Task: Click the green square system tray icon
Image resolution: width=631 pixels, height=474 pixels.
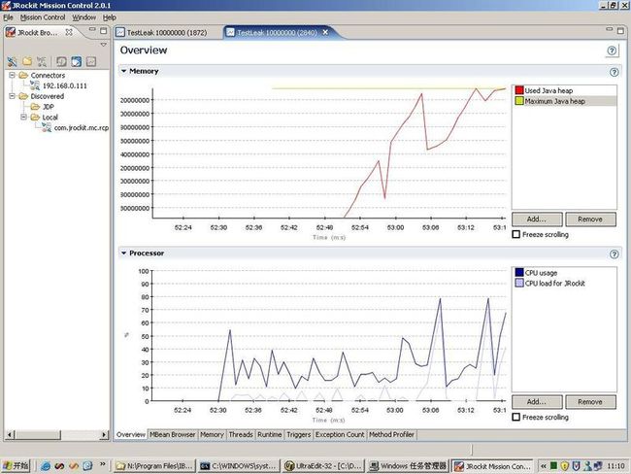Action: click(x=553, y=466)
